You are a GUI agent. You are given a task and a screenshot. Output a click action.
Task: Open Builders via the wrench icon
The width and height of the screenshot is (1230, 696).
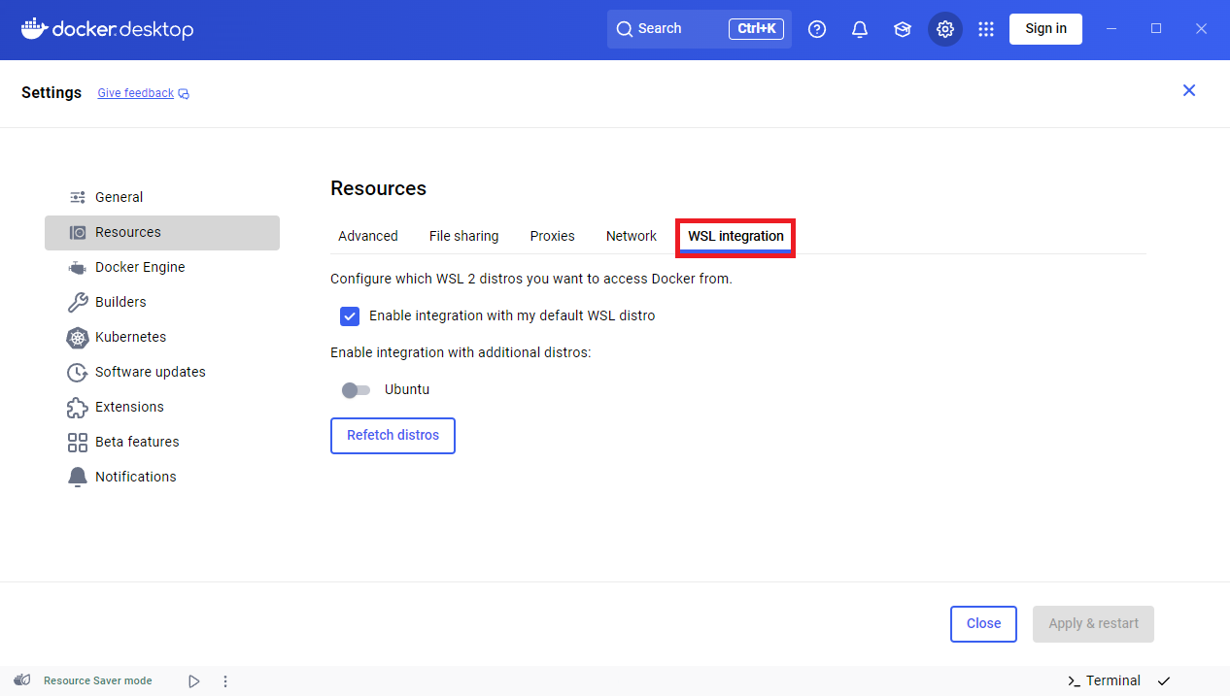pos(77,302)
